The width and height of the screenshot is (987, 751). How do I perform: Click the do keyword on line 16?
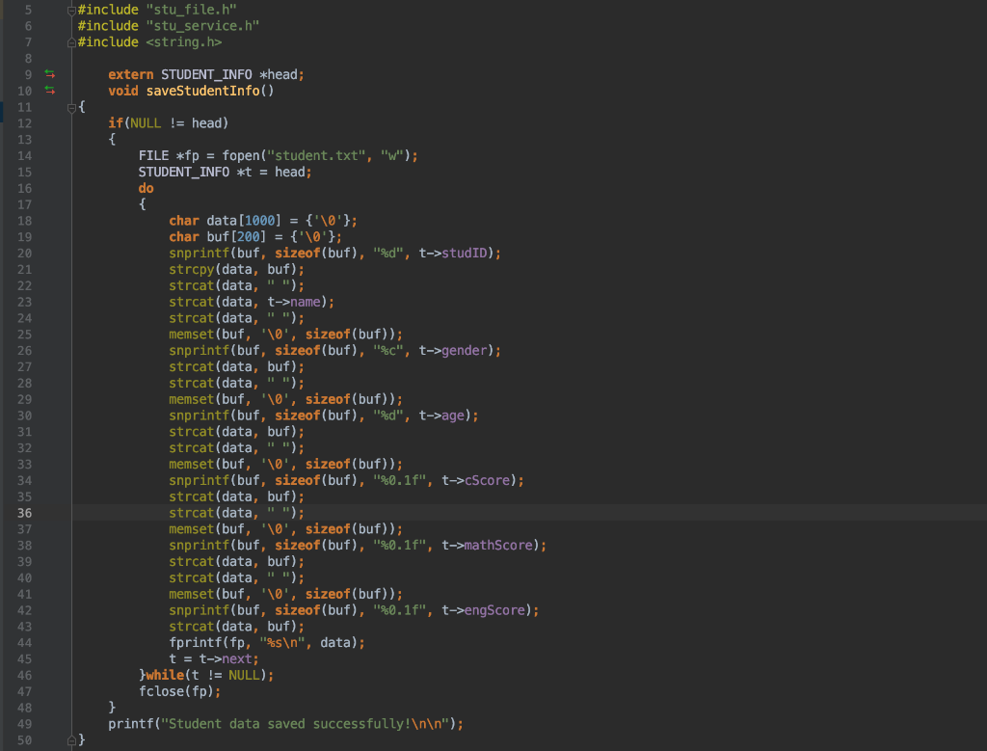coord(145,188)
